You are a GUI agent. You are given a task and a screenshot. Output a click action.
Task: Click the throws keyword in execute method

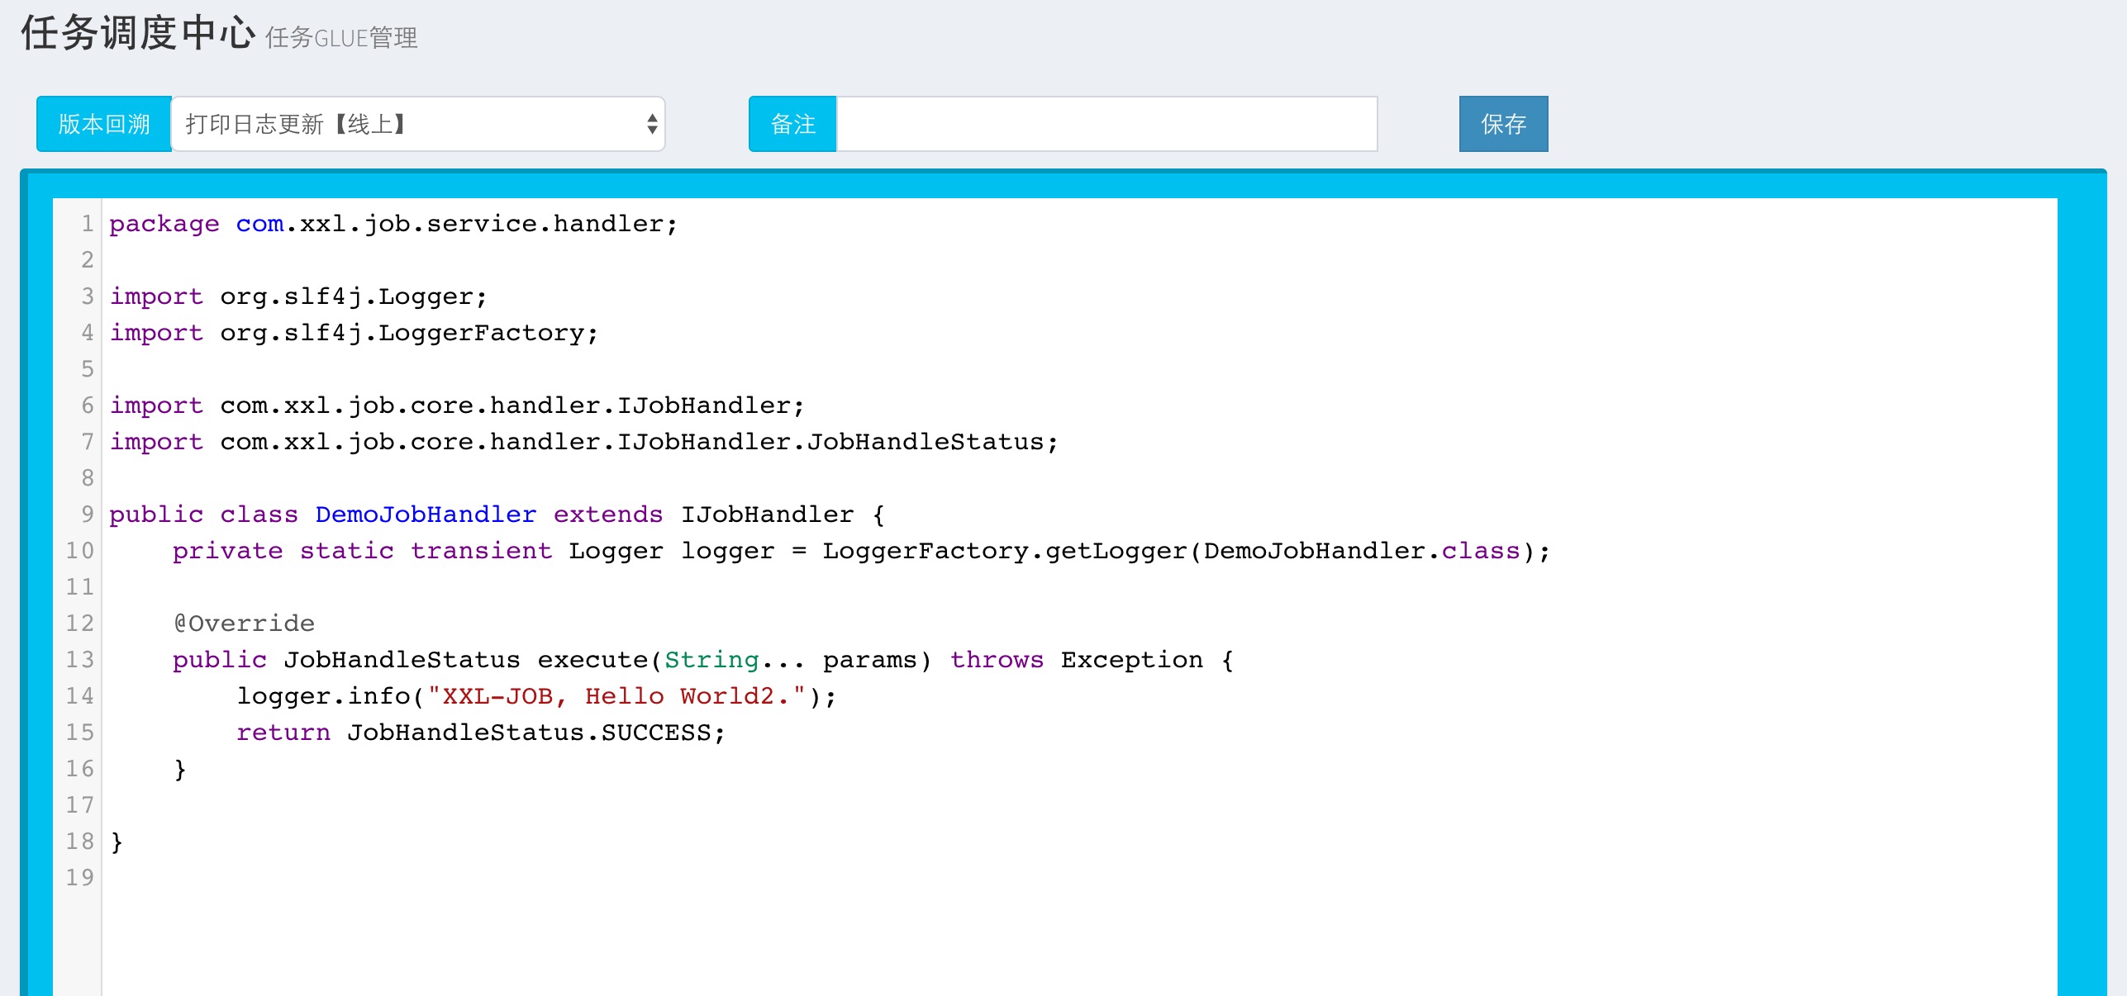pos(996,660)
